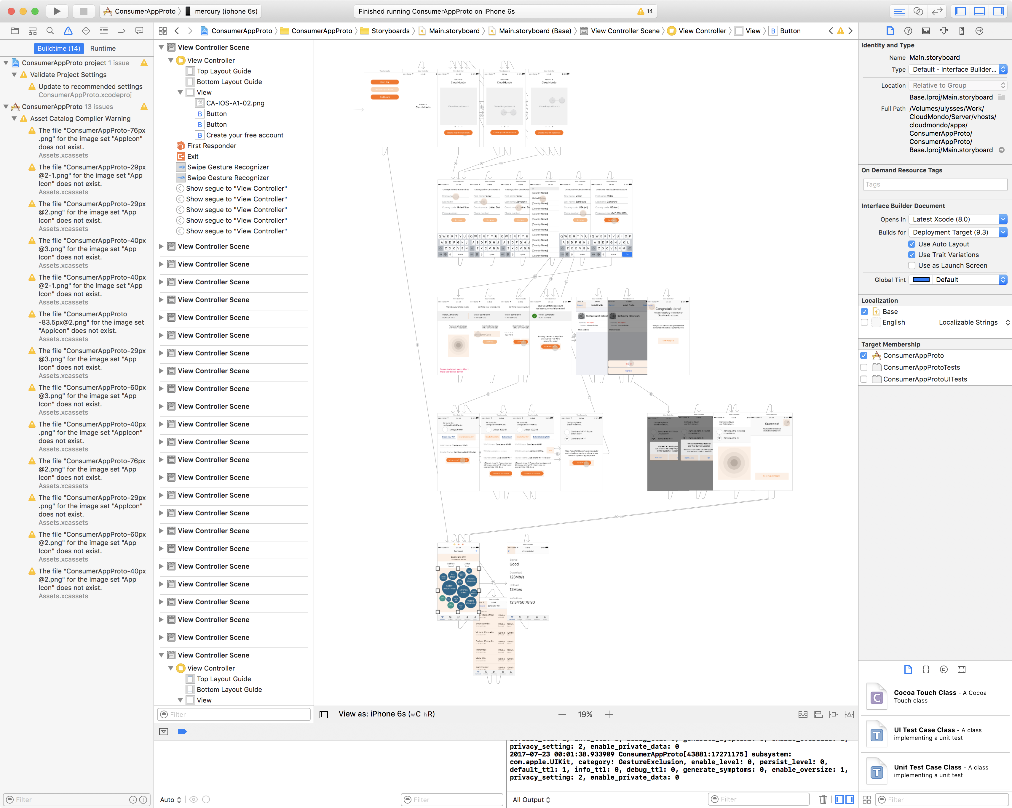
Task: Toggle Use Trait Variations checkbox
Action: point(912,255)
